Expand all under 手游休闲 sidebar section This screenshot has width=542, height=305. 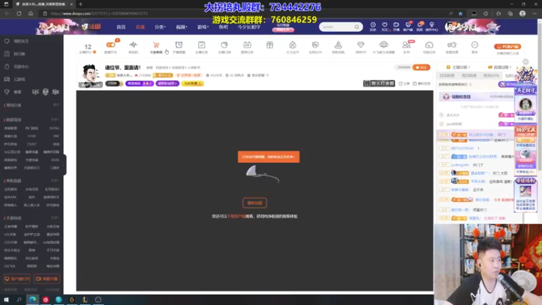(x=55, y=218)
